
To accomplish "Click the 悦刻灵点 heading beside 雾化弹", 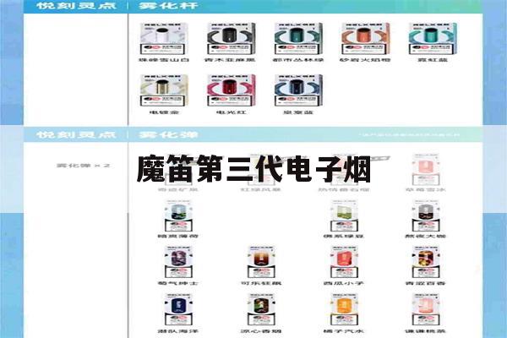I will [76, 134].
